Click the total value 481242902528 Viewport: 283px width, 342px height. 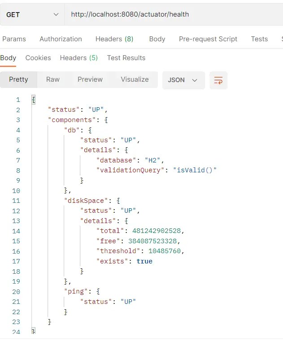tap(157, 231)
